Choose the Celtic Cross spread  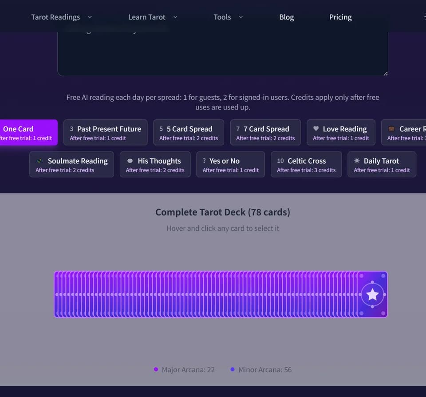[306, 164]
